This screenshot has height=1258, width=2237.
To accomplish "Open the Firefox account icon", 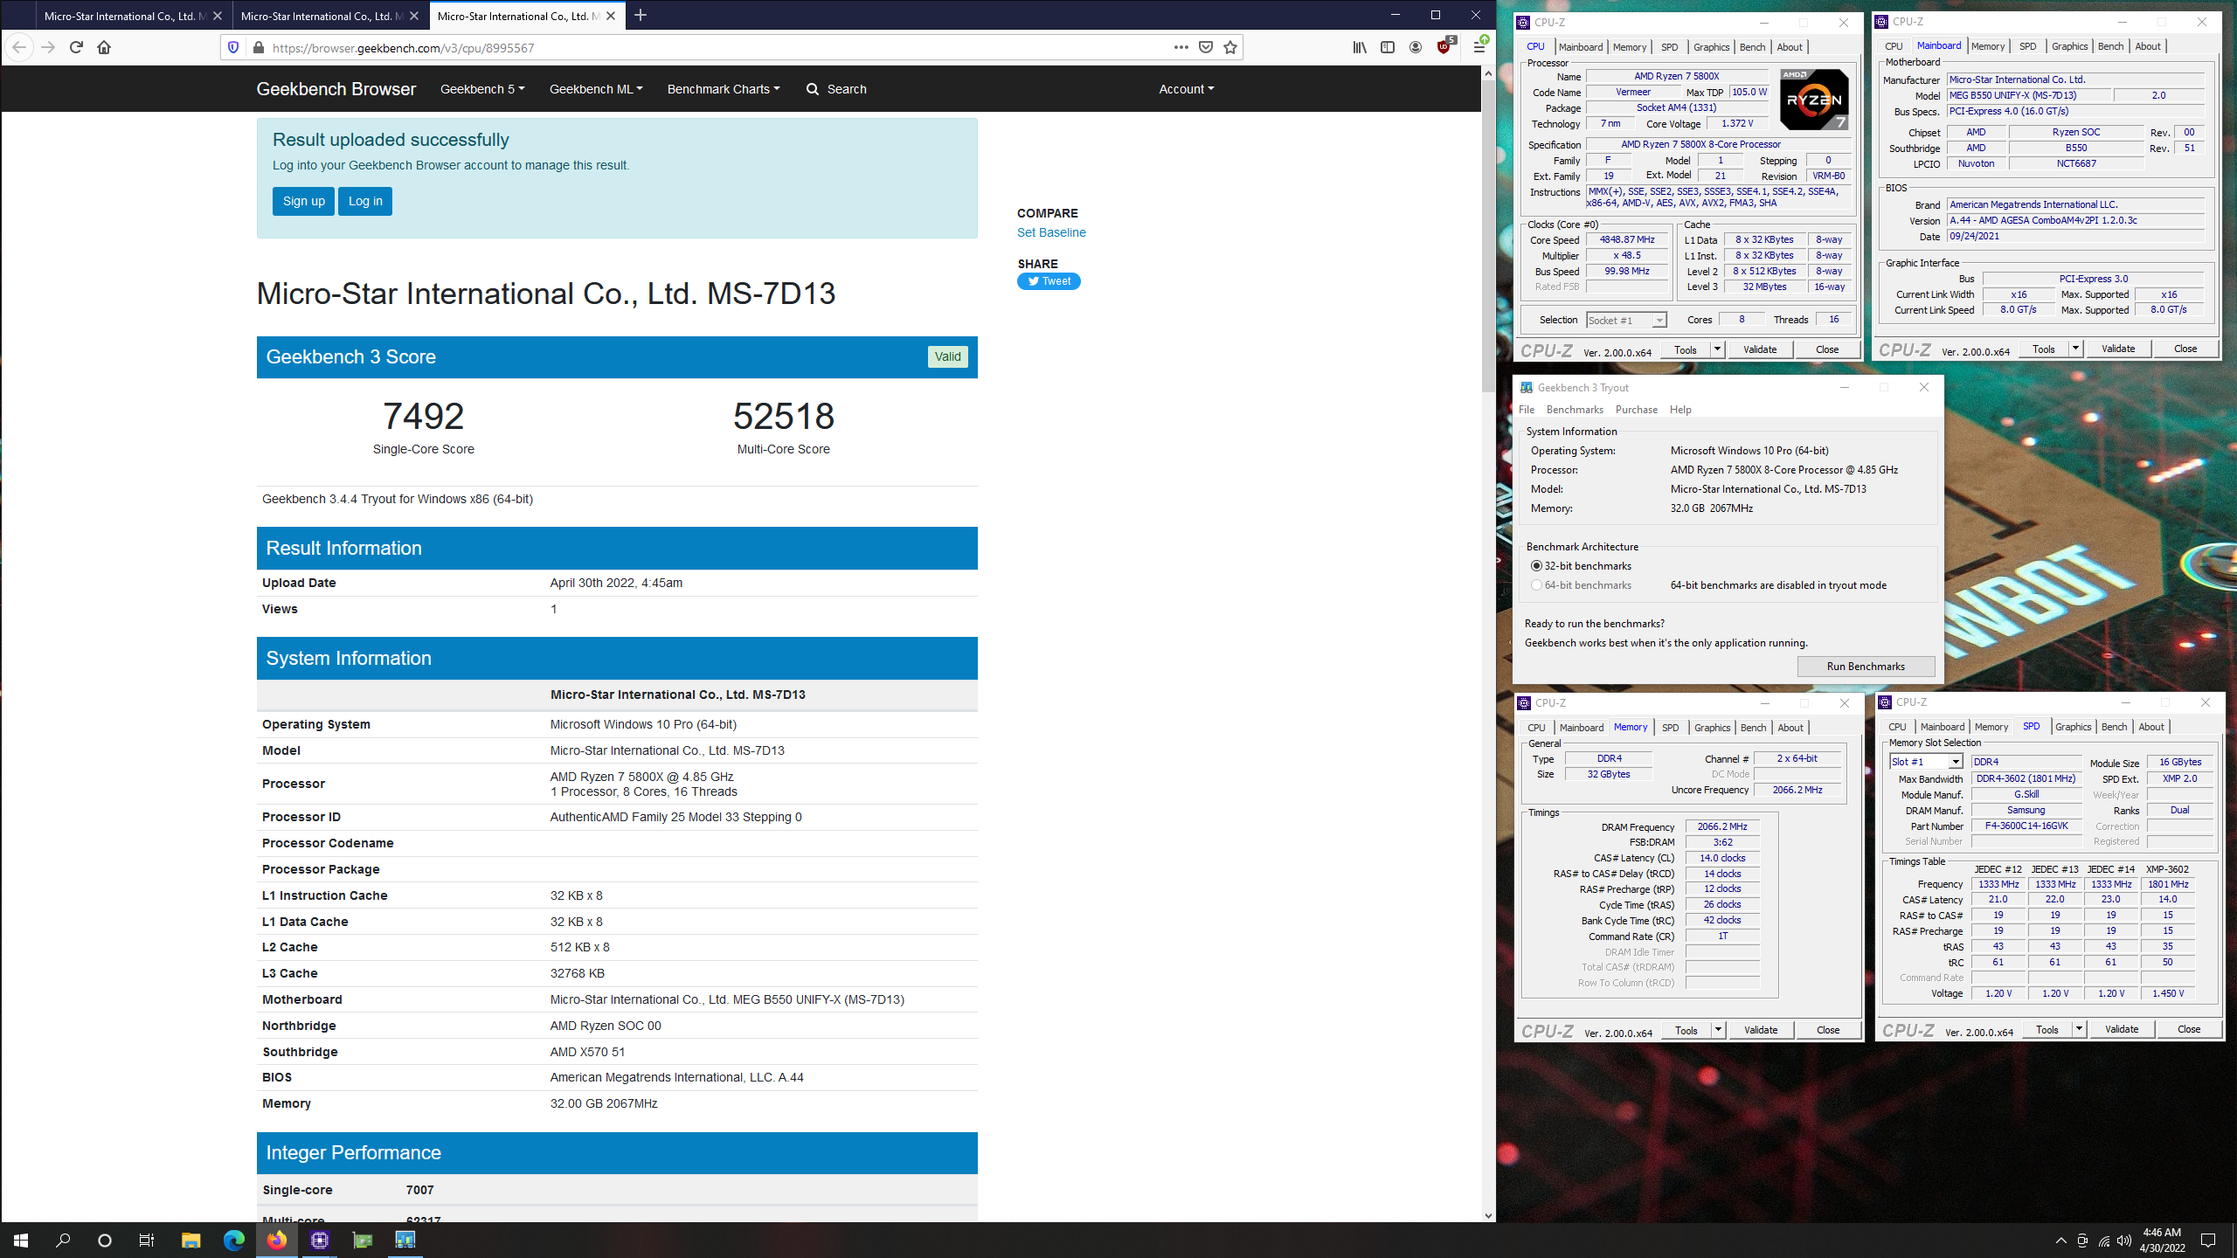I will 1416,47.
